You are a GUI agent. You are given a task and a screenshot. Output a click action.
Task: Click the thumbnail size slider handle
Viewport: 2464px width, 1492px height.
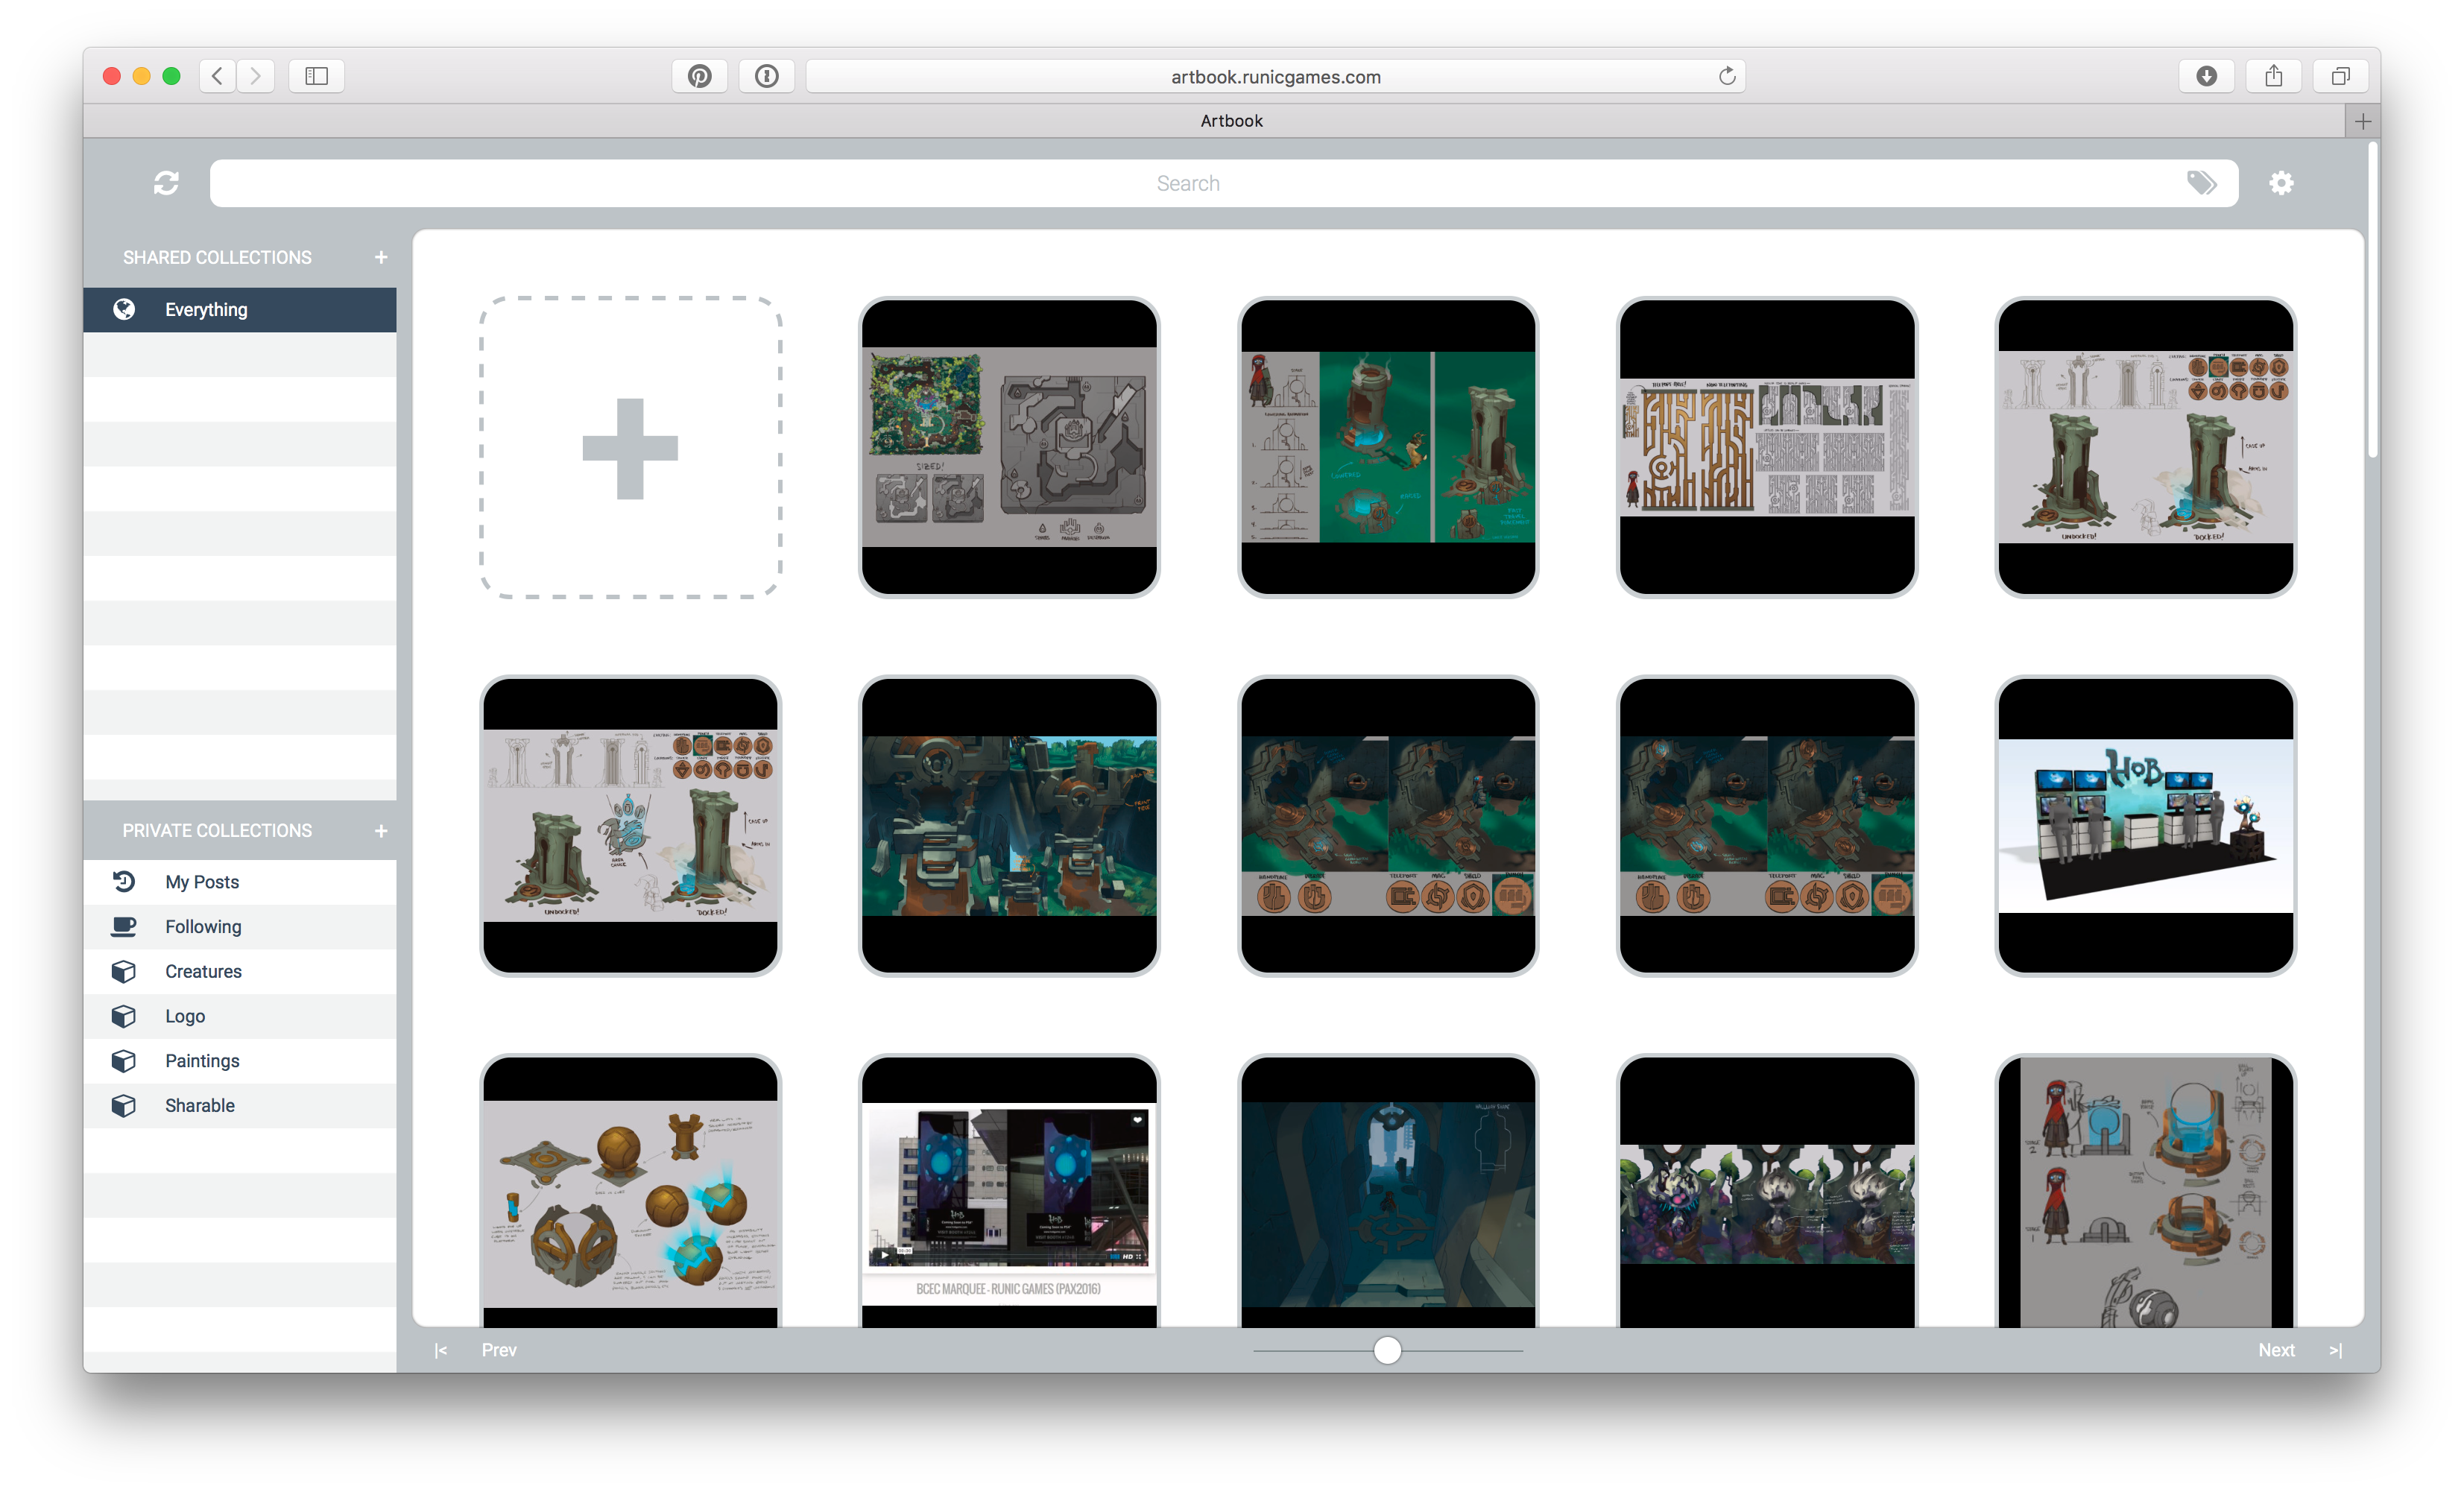(1387, 1350)
